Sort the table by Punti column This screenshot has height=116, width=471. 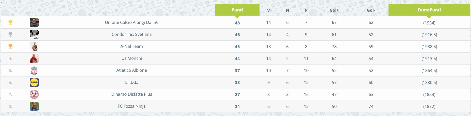click(x=237, y=10)
